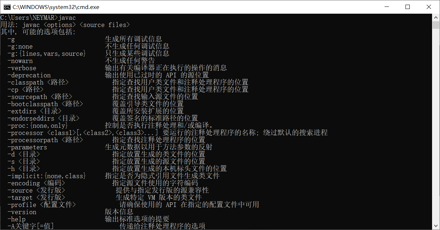Close the cmd.exe window
This screenshot has width=440, height=230.
click(429, 7)
